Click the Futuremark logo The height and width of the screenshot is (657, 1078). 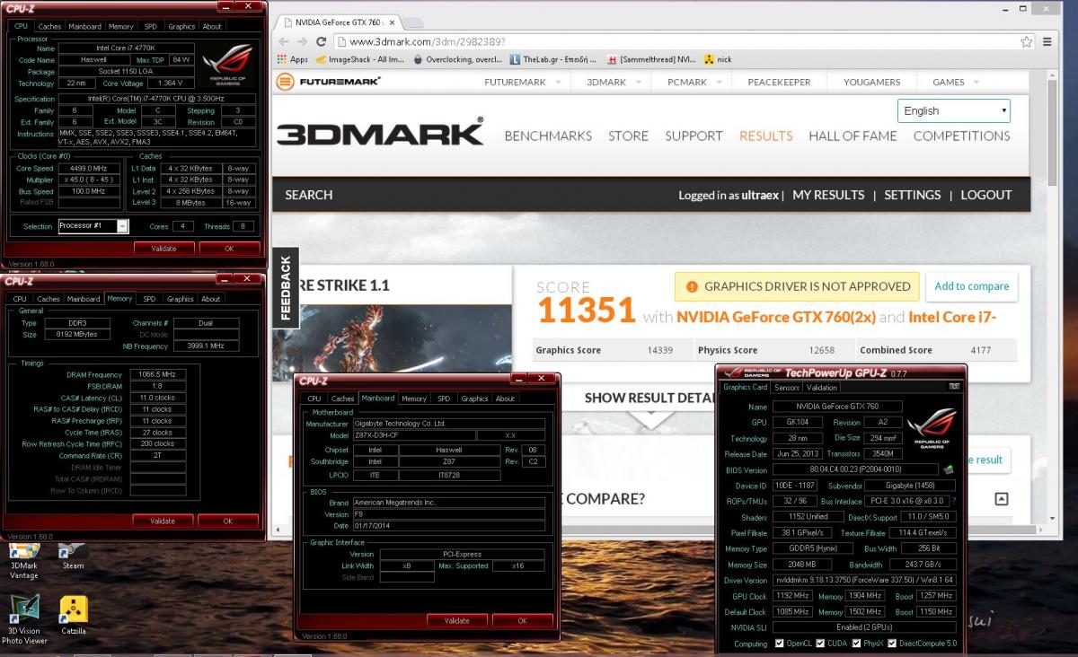[328, 82]
